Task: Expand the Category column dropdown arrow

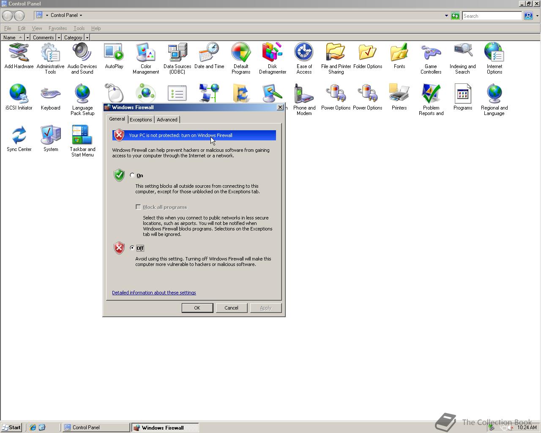Action: 87,38
